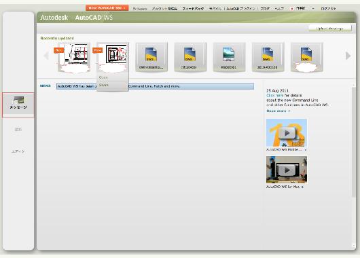The image size is (360, 258).
Task: Click the news ticker text field
Action: 155,86
